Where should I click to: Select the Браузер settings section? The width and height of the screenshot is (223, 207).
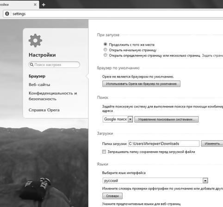tap(37, 76)
